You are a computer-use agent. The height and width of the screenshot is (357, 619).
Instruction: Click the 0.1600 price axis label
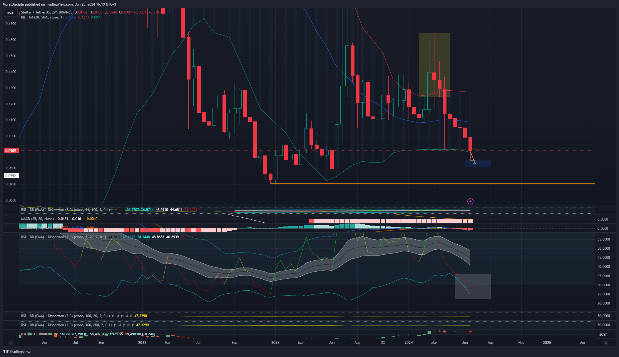pos(11,40)
